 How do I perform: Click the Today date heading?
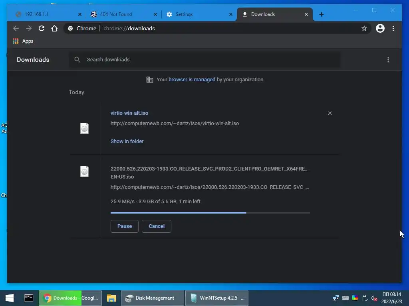pyautogui.click(x=76, y=92)
